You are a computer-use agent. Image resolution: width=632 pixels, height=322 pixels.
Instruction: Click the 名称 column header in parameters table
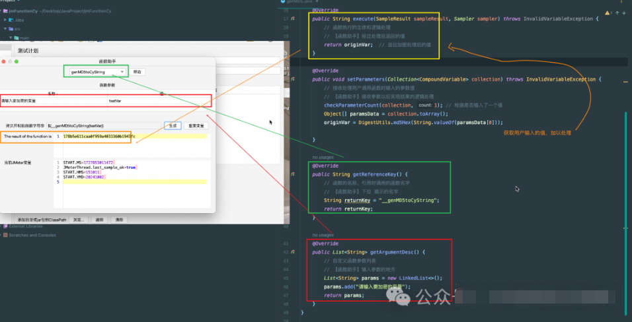[54, 93]
